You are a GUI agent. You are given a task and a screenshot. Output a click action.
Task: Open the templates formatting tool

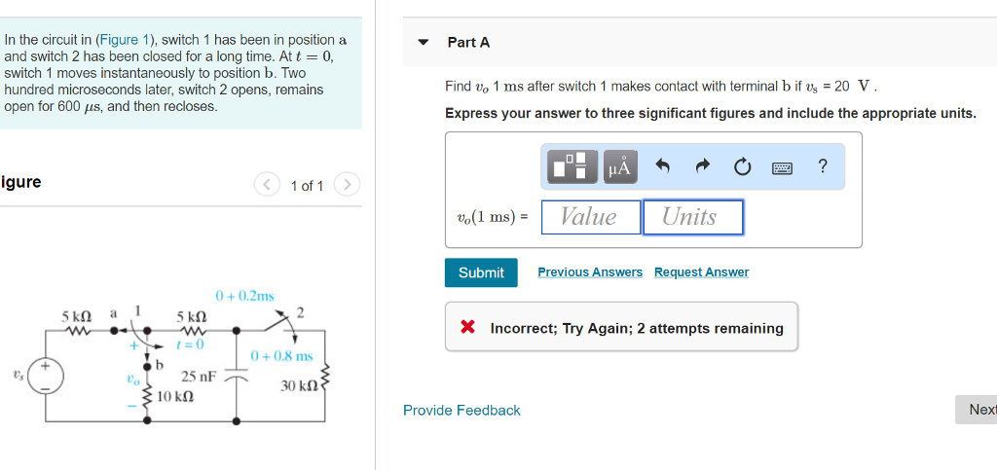point(572,166)
